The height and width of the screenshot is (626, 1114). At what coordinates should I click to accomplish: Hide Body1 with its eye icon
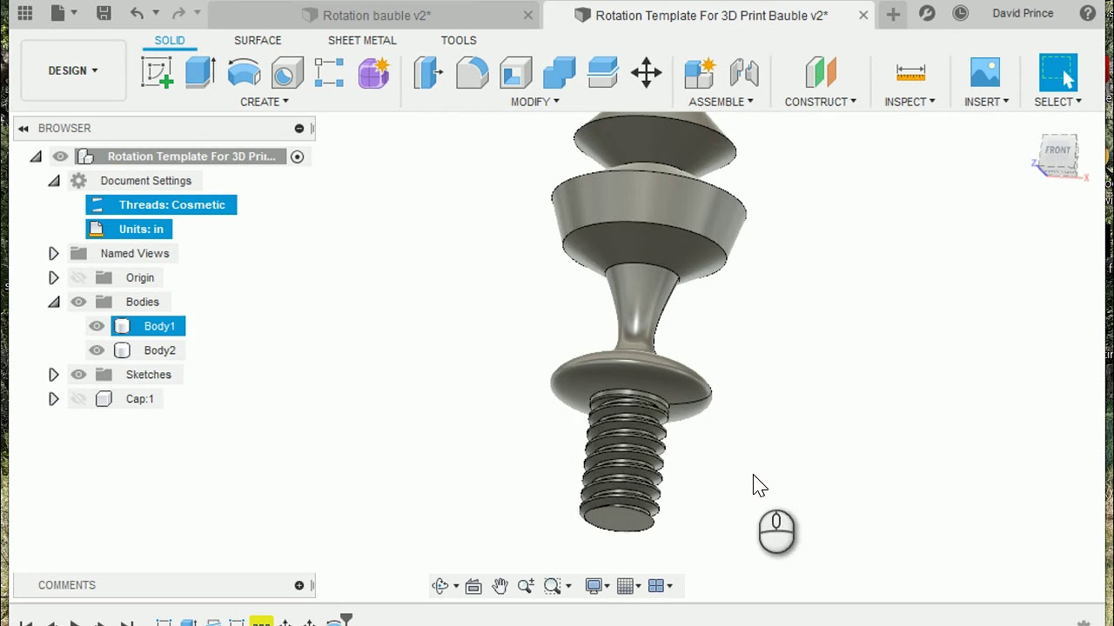[97, 326]
